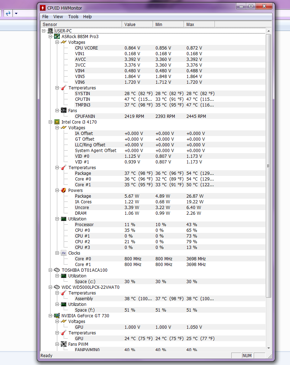Select the Space (c:) row
290x365 pixels.
[170, 281]
